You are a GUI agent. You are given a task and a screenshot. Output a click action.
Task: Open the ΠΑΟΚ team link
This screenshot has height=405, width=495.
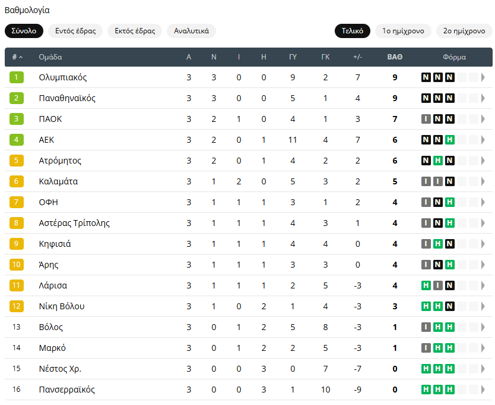pyautogui.click(x=50, y=120)
